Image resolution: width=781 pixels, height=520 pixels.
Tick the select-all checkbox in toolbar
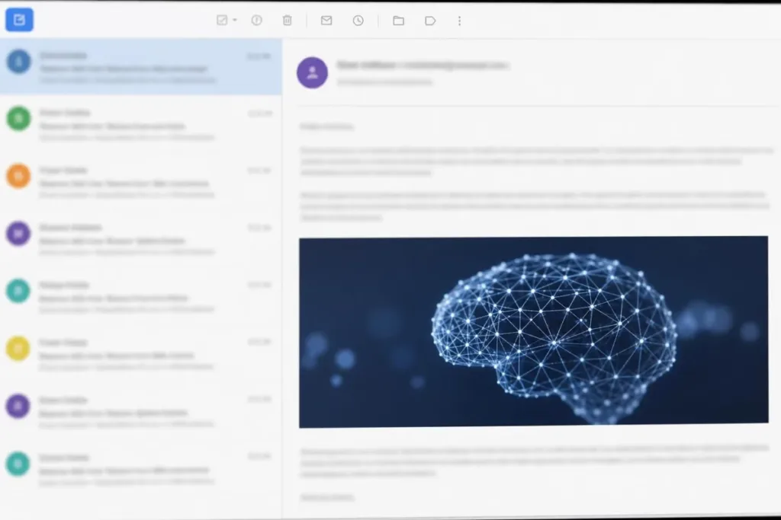[x=222, y=21]
